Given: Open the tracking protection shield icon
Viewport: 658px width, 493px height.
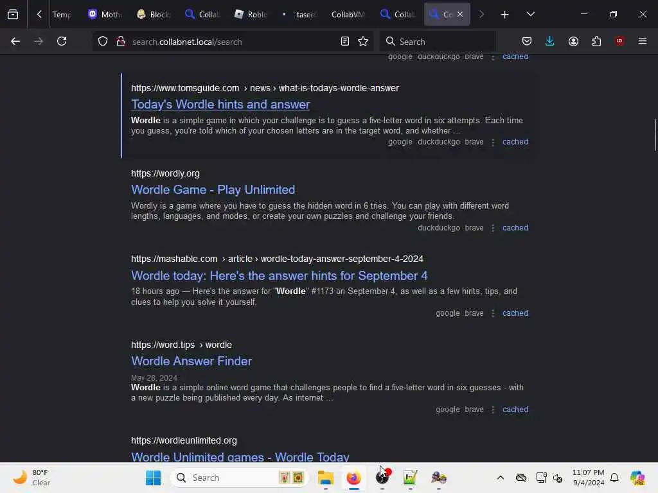Looking at the screenshot, I should tap(103, 42).
